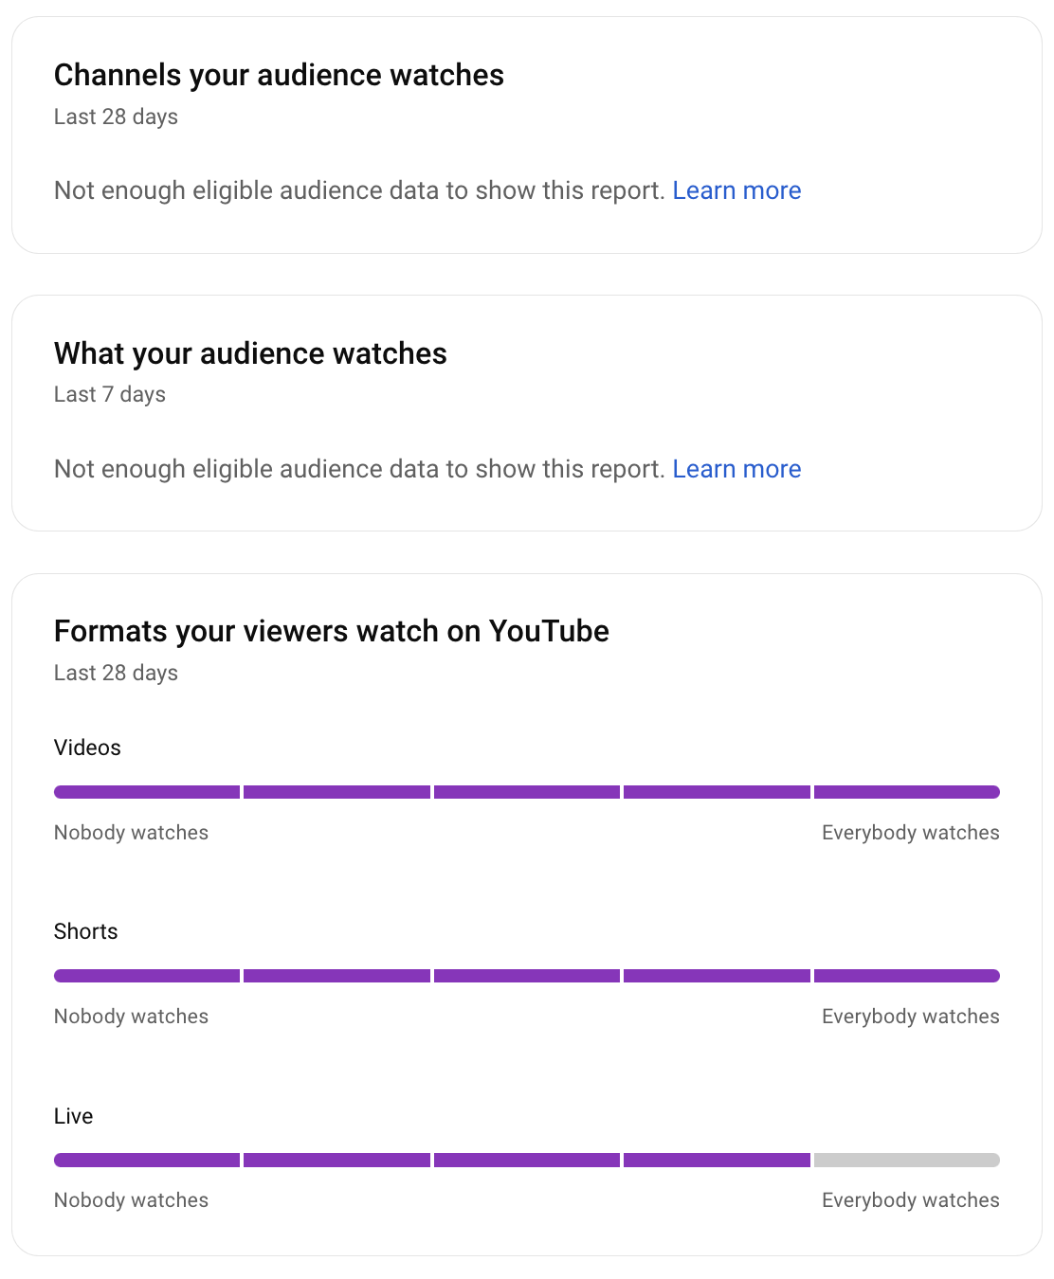1054x1279 pixels.
Task: Click first purple segment of Live bar
Action: pyautogui.click(x=147, y=1160)
